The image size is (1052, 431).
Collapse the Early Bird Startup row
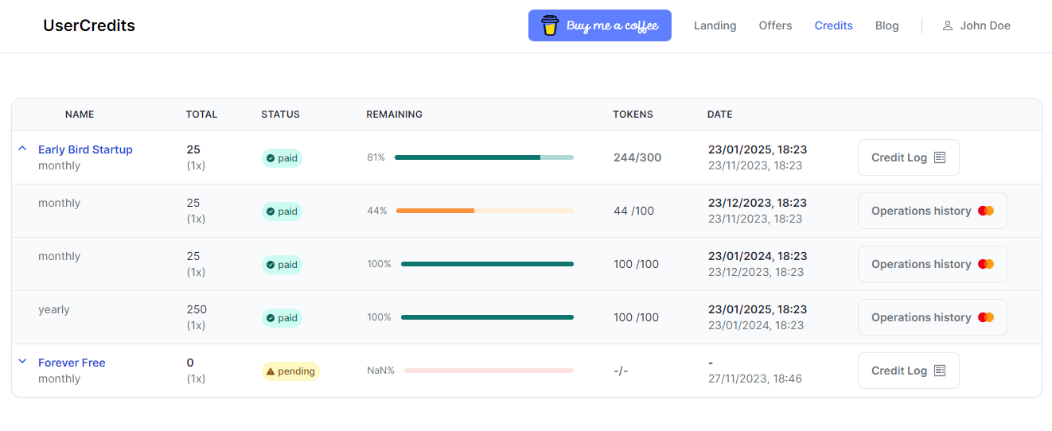point(22,149)
